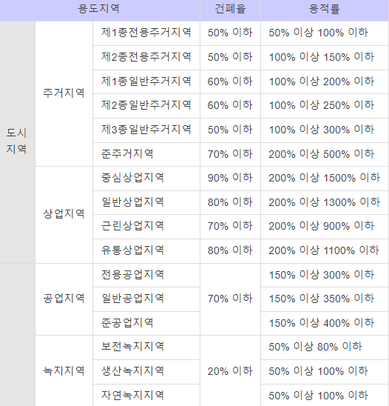Click the '제2종일반주거지역' cell
This screenshot has height=406, width=389.
coord(146,106)
